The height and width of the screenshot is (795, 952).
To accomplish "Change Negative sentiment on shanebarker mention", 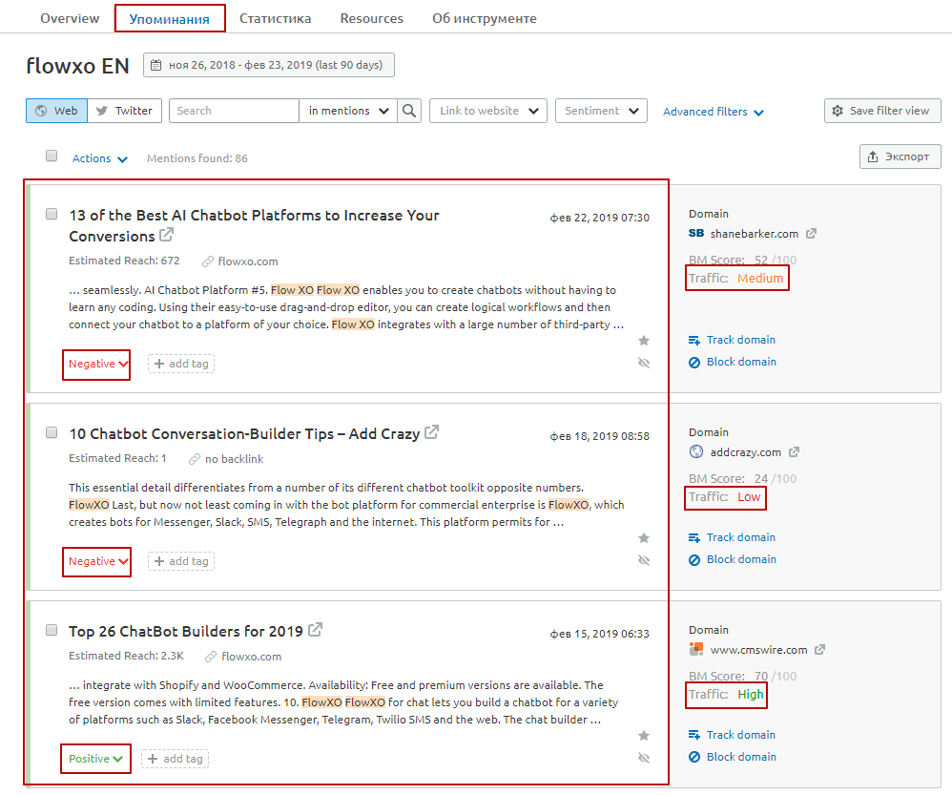I will pos(97,364).
